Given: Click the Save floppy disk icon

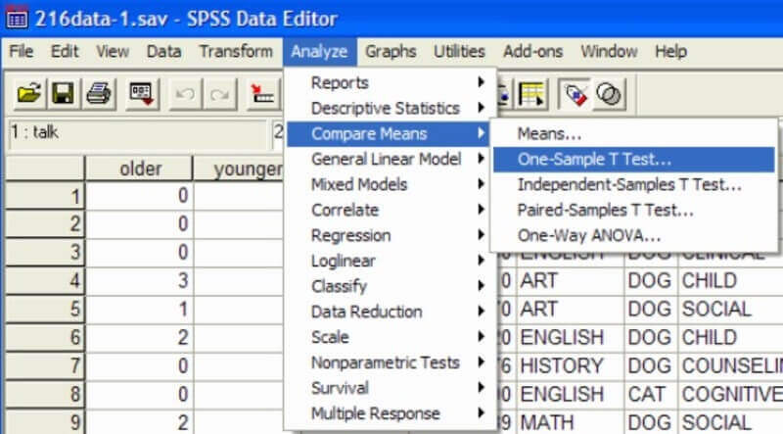Looking at the screenshot, I should click(63, 93).
